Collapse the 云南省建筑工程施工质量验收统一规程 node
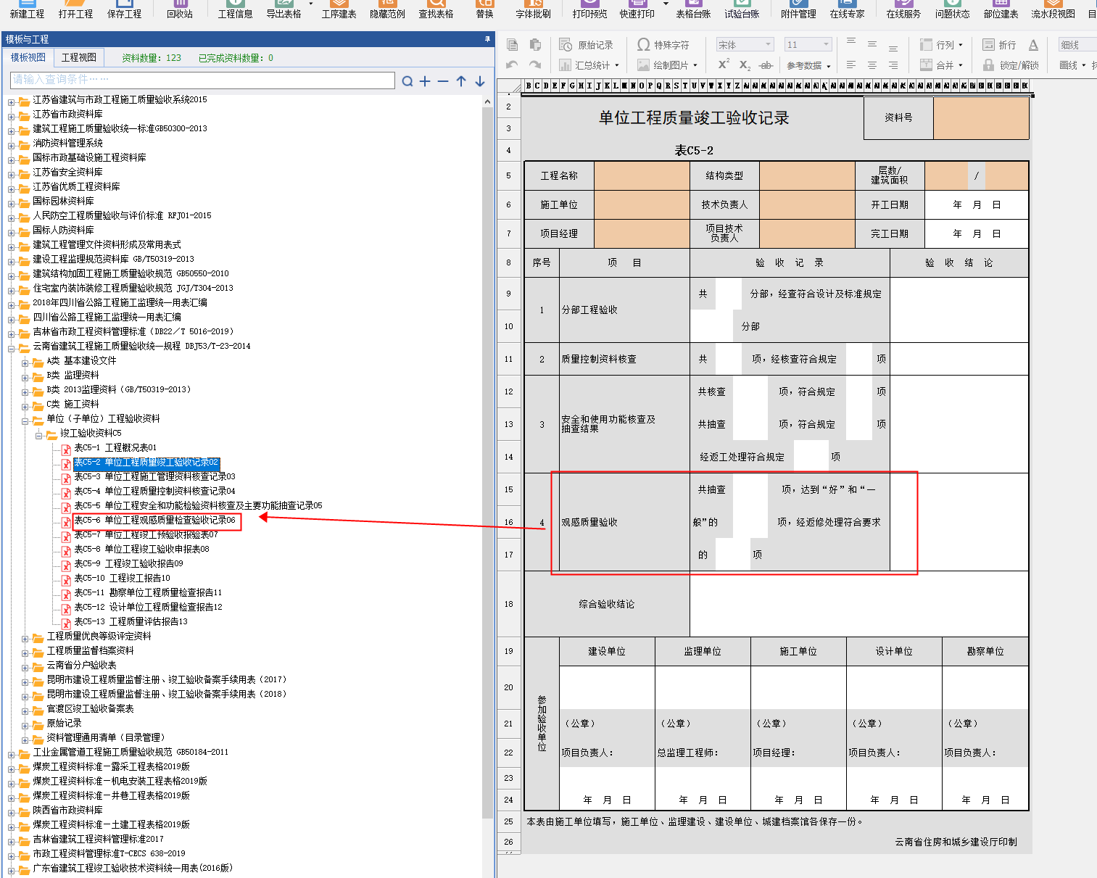The height and width of the screenshot is (878, 1097). tap(12, 348)
